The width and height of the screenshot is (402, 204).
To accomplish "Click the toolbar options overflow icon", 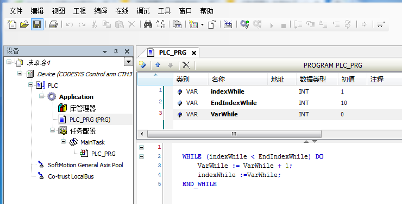I will pyautogui.click(x=380, y=24).
